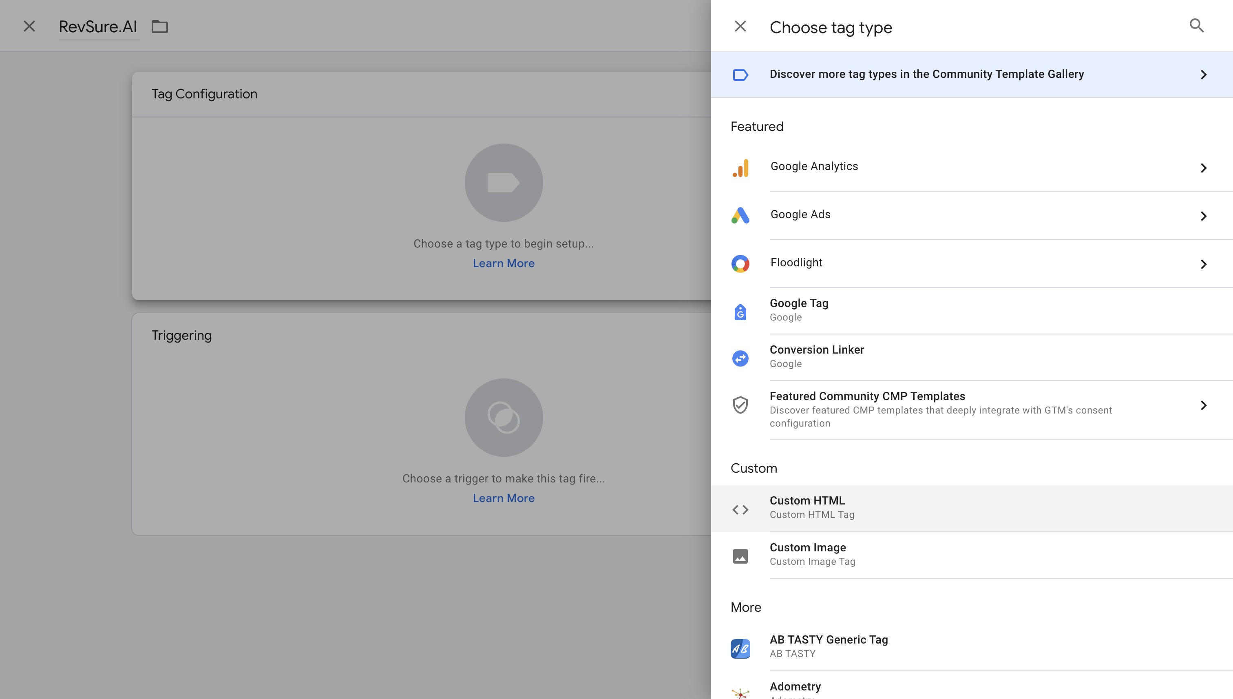Image resolution: width=1233 pixels, height=699 pixels.
Task: Click the Google Tag icon
Action: (740, 312)
